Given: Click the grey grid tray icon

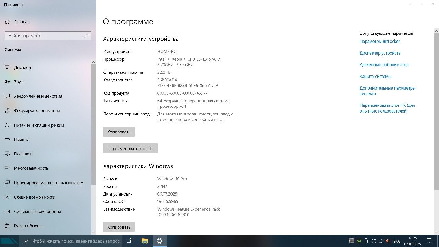Looking at the screenshot, I should (x=352, y=241).
